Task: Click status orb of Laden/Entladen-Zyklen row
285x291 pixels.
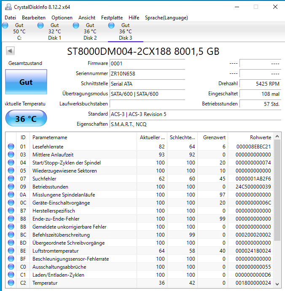Action: coord(11,275)
